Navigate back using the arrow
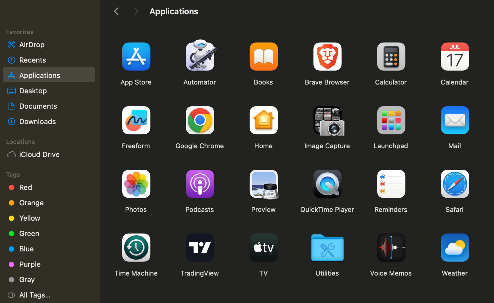 pyautogui.click(x=116, y=11)
